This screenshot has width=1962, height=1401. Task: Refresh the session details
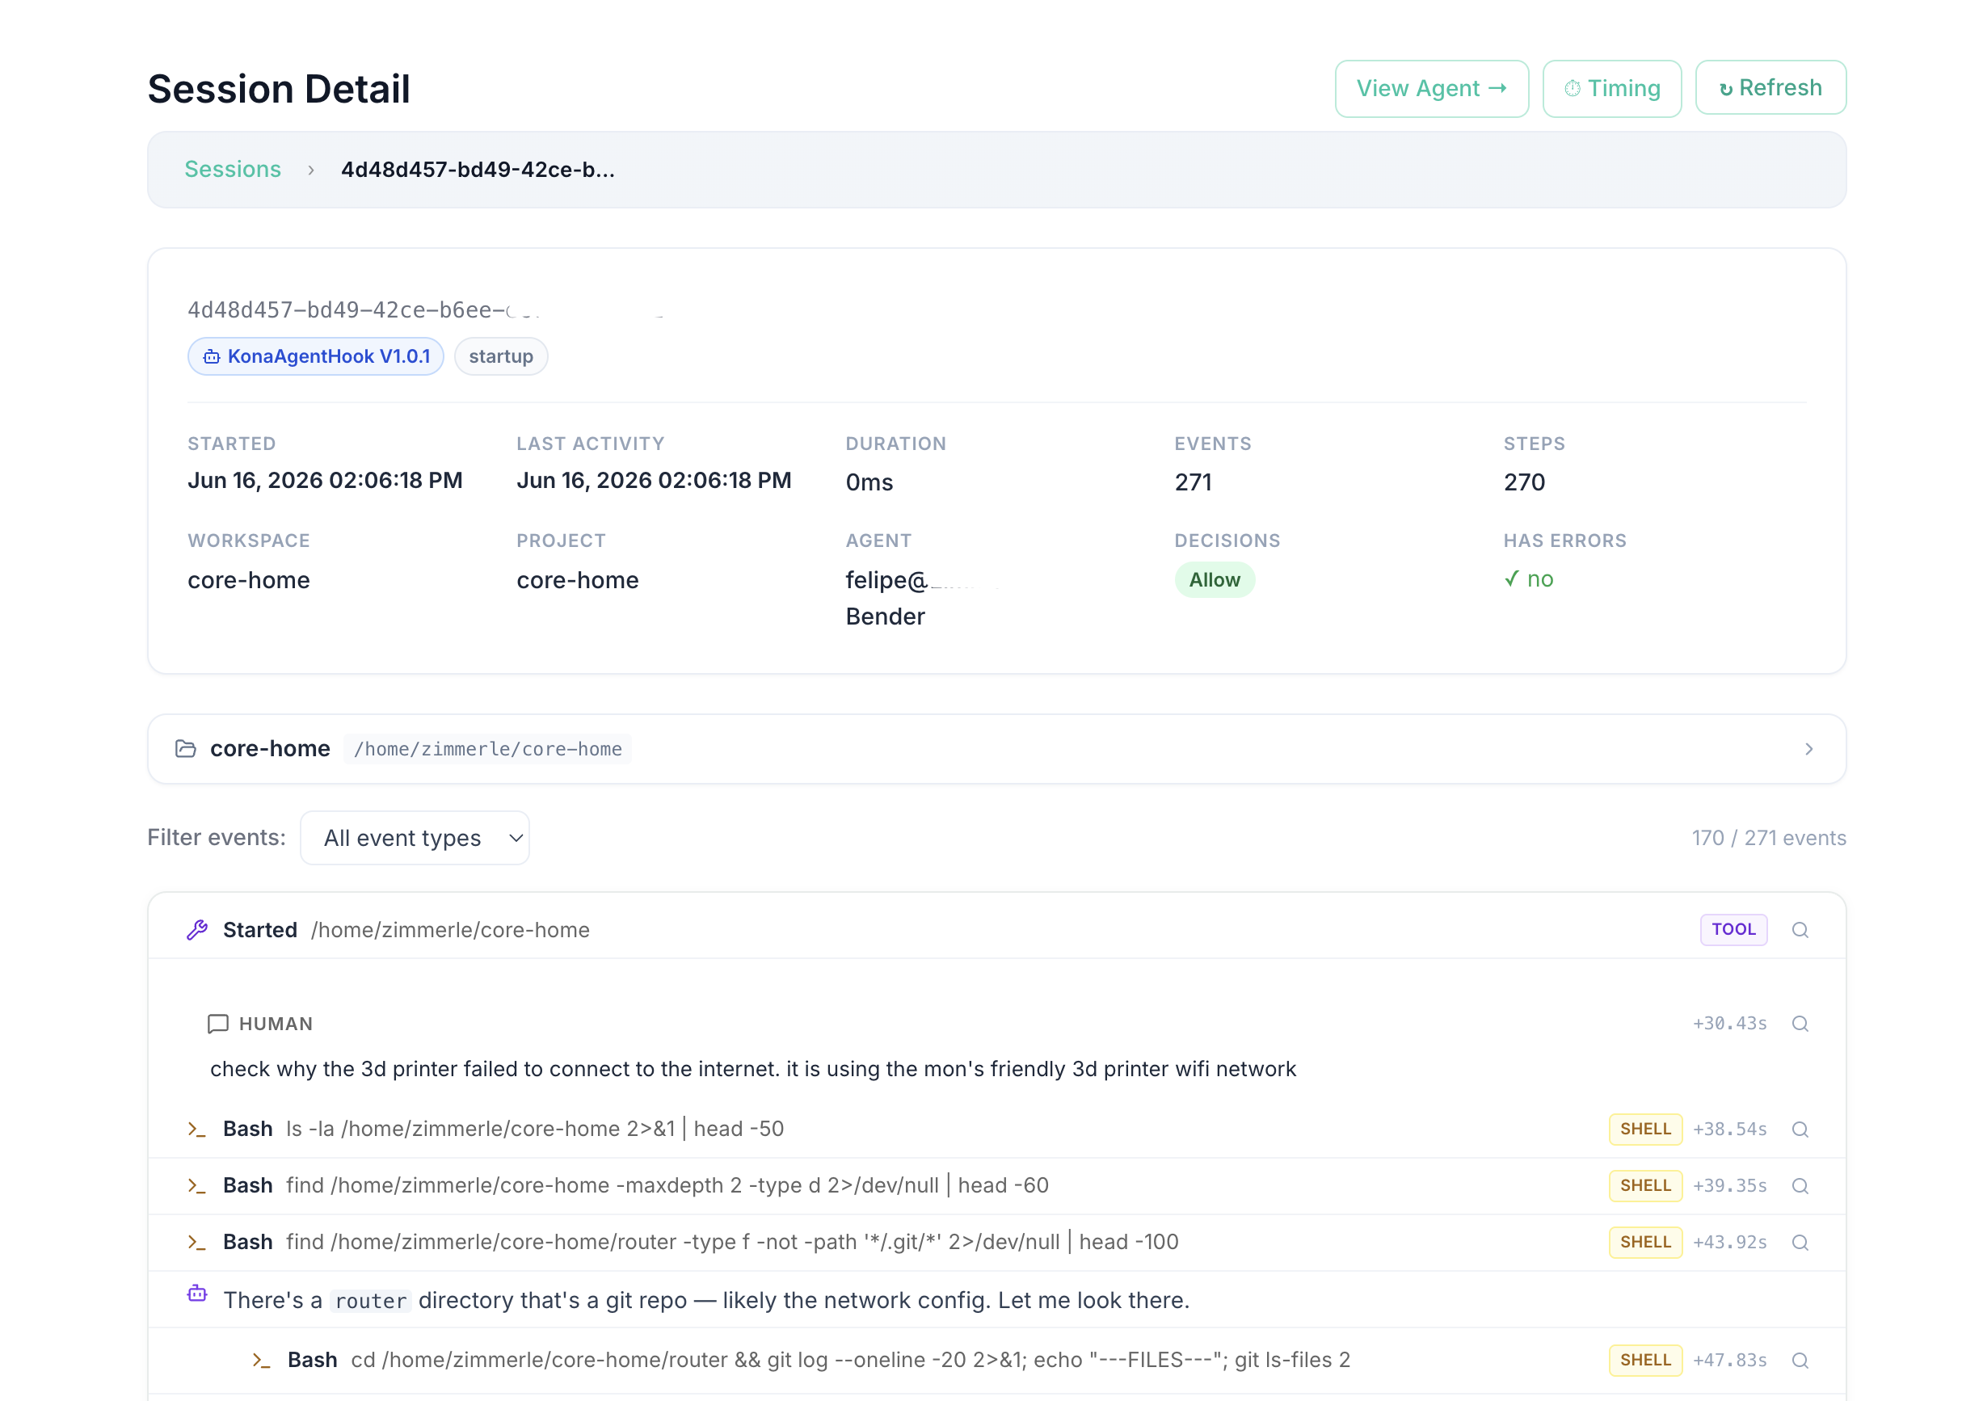tap(1770, 88)
